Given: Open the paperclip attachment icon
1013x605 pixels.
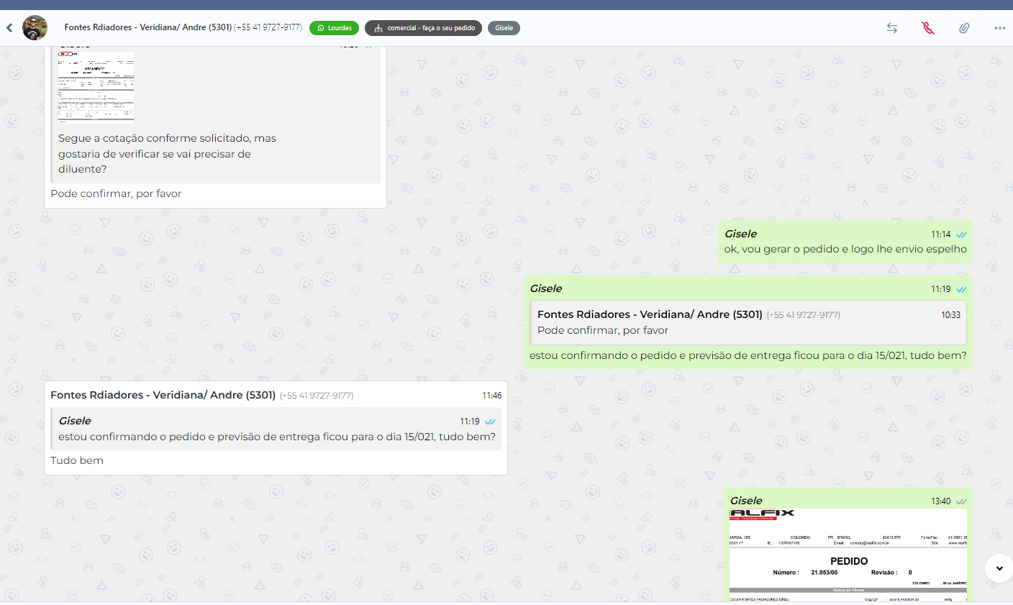Looking at the screenshot, I should pyautogui.click(x=964, y=28).
